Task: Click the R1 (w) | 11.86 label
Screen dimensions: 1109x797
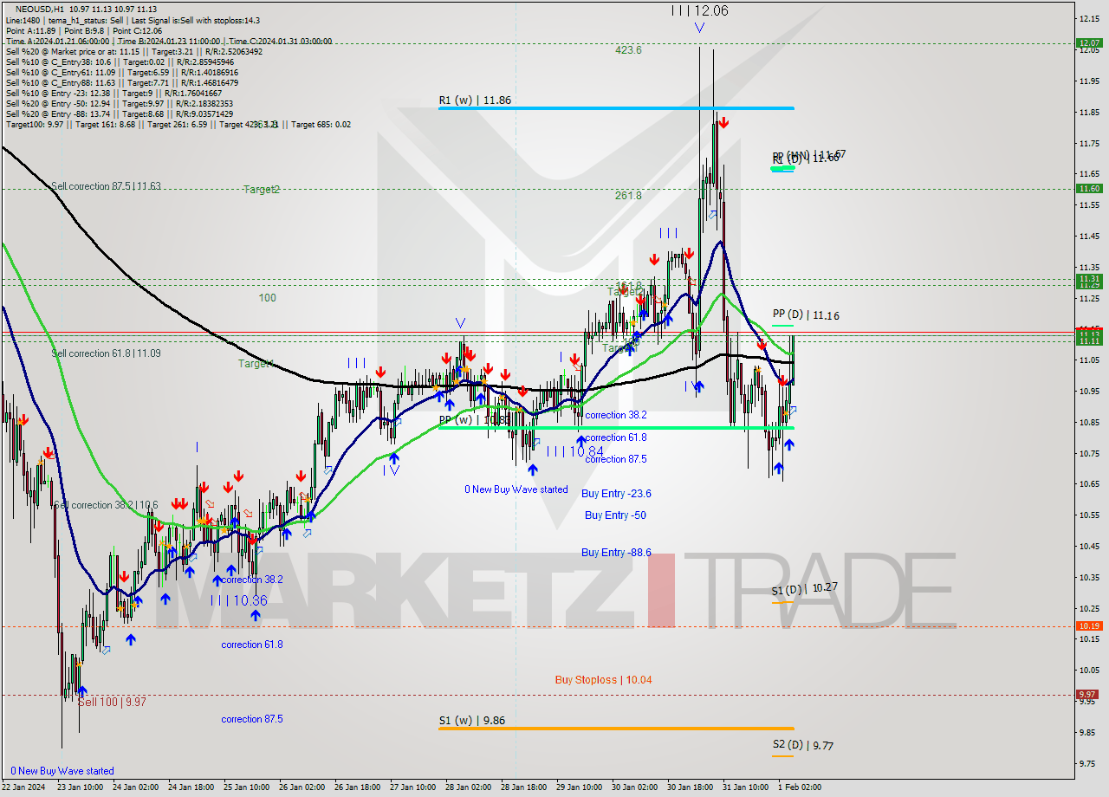Action: (475, 100)
